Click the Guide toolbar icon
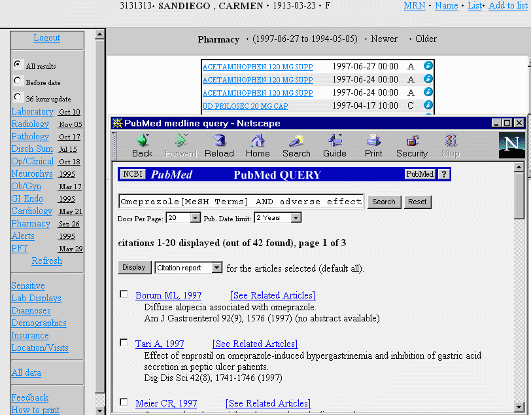 (x=335, y=145)
